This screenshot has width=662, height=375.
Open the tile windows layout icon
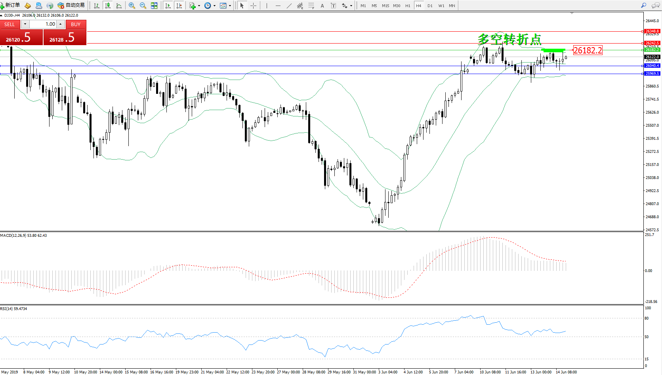coord(154,6)
